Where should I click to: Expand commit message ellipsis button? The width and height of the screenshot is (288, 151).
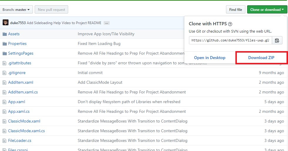point(107,23)
